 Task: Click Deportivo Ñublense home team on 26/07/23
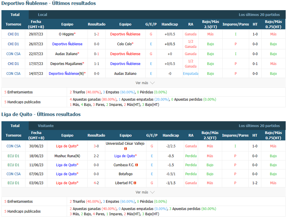67,44
